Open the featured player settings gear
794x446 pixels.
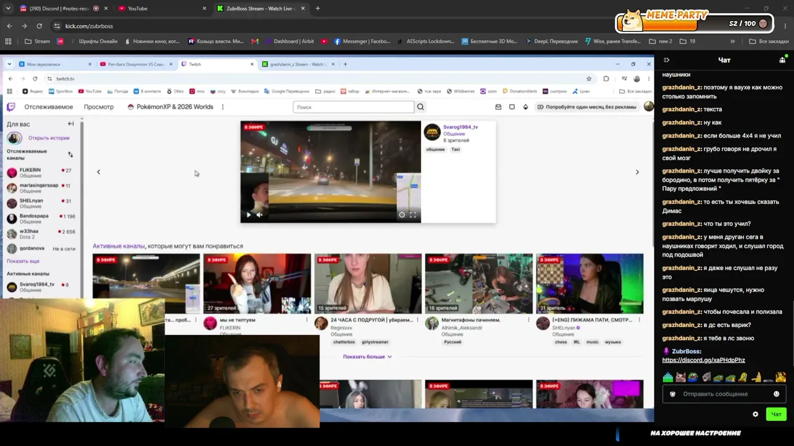402,215
